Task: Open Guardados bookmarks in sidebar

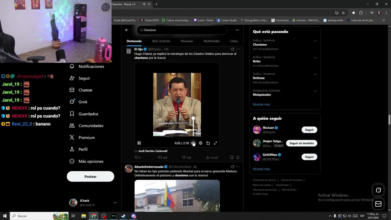Action: click(x=84, y=114)
